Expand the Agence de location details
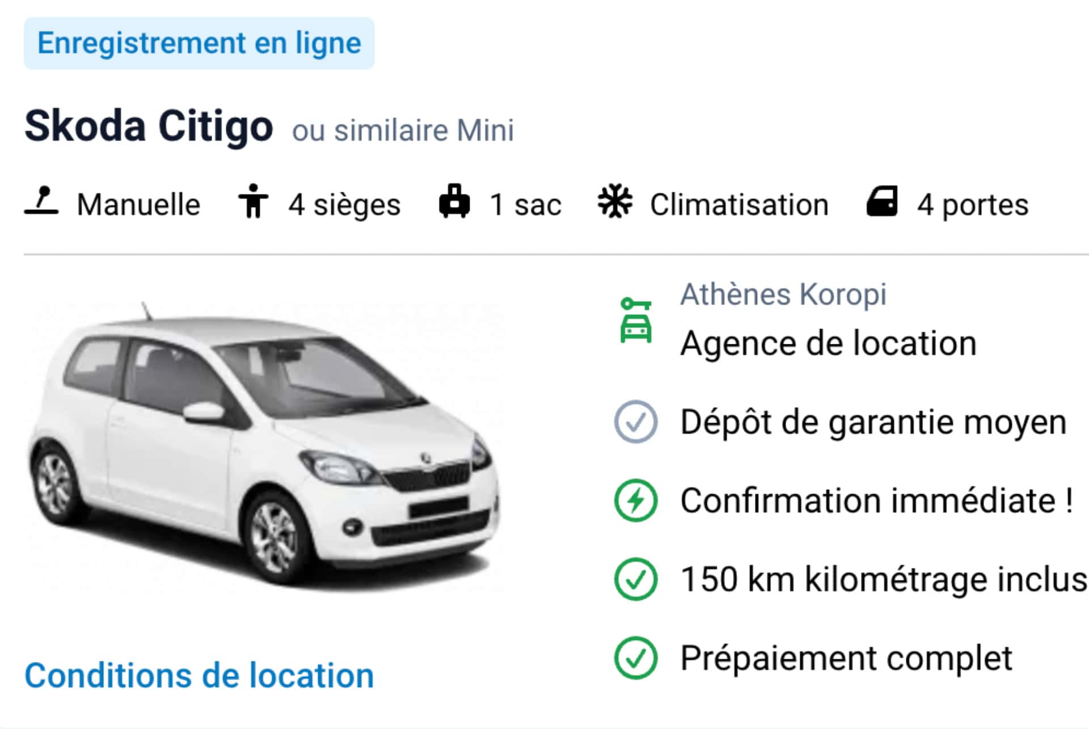The image size is (1089, 729). coord(828,342)
